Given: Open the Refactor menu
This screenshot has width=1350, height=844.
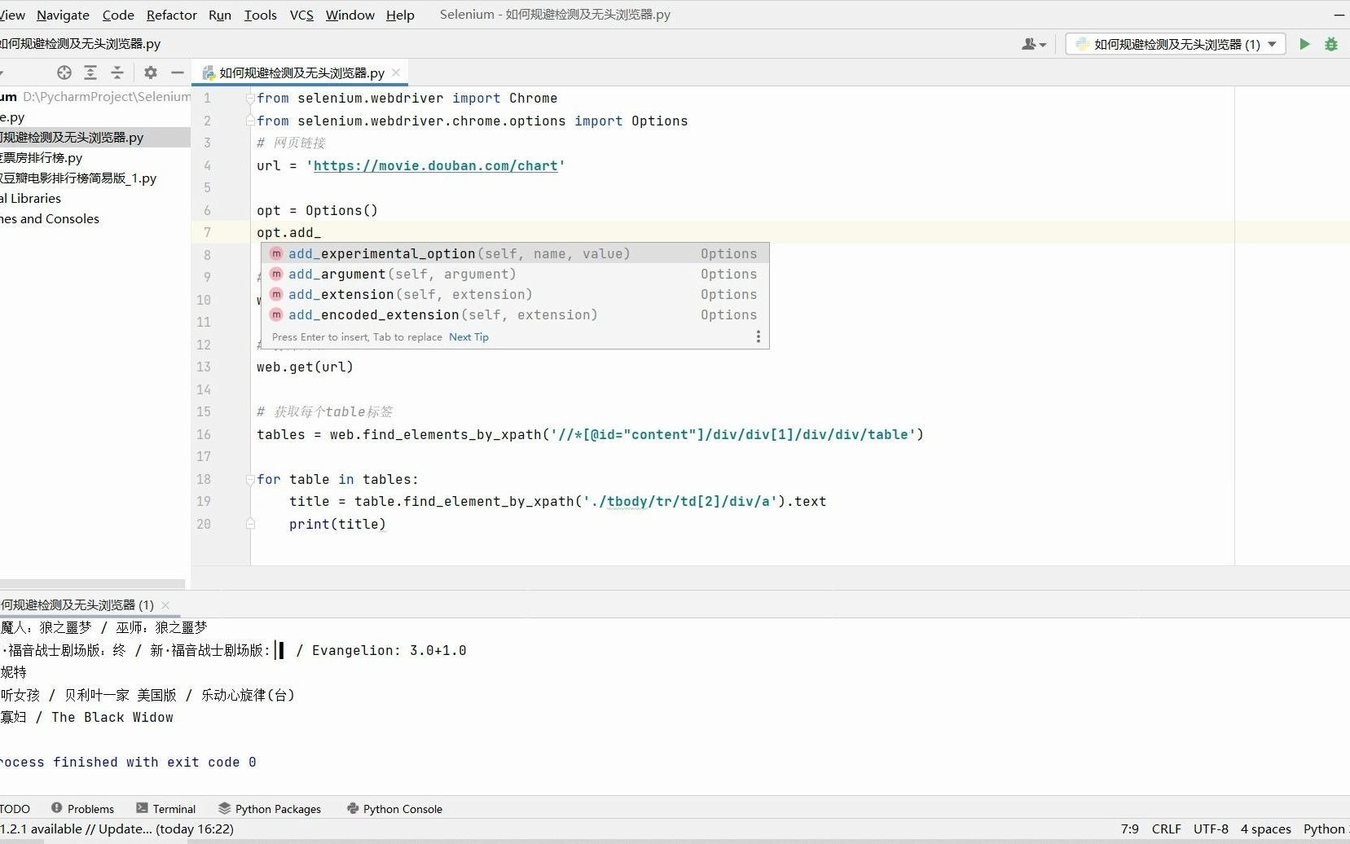Looking at the screenshot, I should pos(172,15).
